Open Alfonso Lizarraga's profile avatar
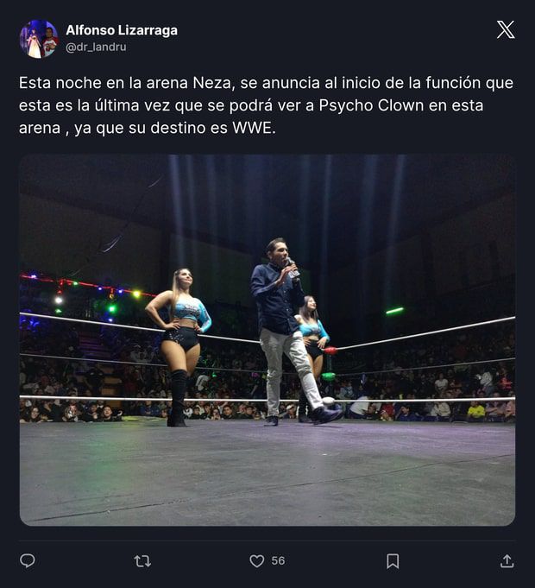535x588 pixels. pyautogui.click(x=39, y=39)
